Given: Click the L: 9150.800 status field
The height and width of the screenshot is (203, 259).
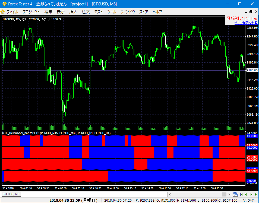Looking at the screenshot, I should (207, 201).
